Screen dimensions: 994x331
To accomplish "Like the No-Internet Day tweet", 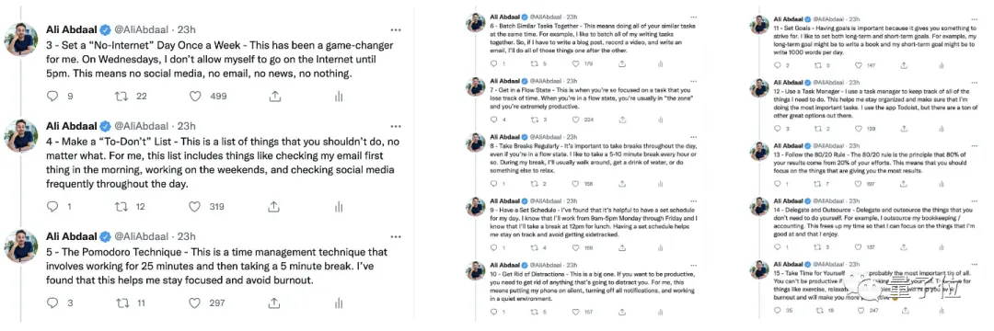I will [196, 97].
